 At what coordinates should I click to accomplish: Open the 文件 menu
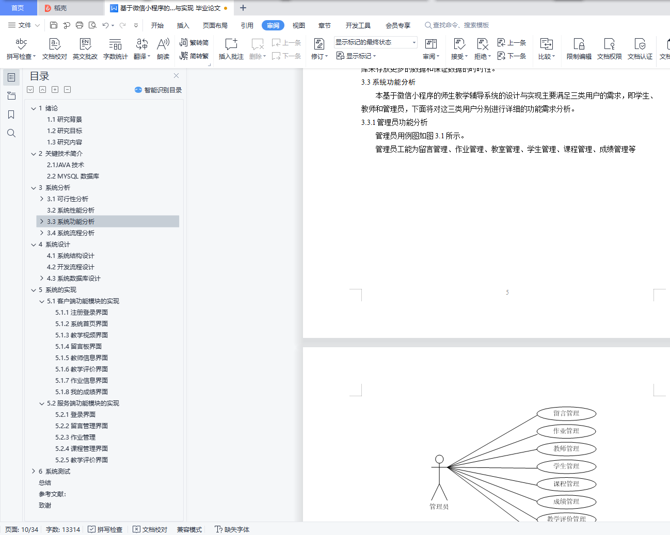coord(24,25)
